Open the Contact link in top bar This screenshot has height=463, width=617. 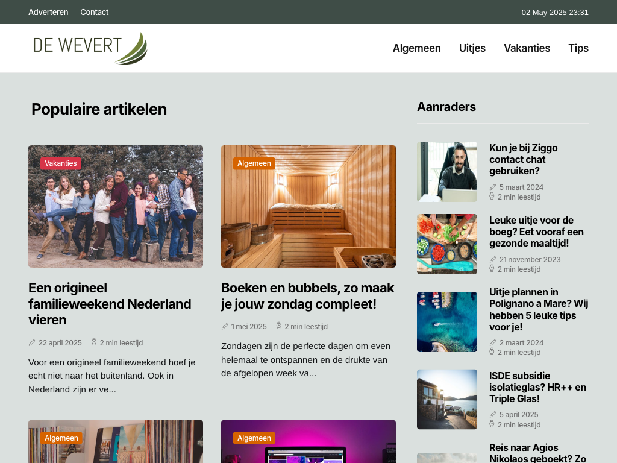click(94, 12)
